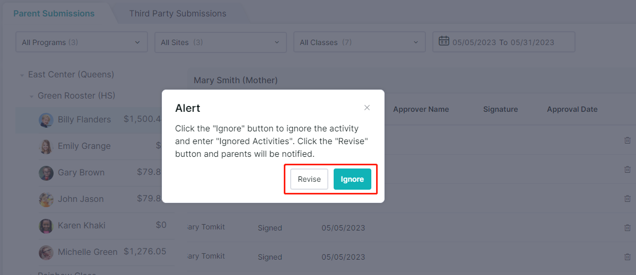This screenshot has height=275, width=636.
Task: Open the All Classes dropdown
Action: (x=359, y=42)
